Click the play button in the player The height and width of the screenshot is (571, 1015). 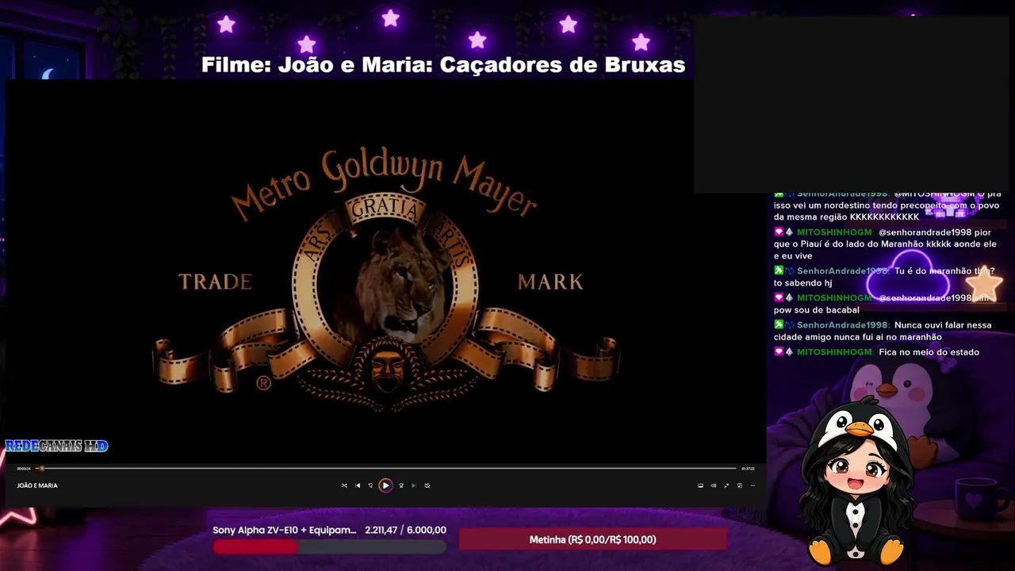coord(385,485)
